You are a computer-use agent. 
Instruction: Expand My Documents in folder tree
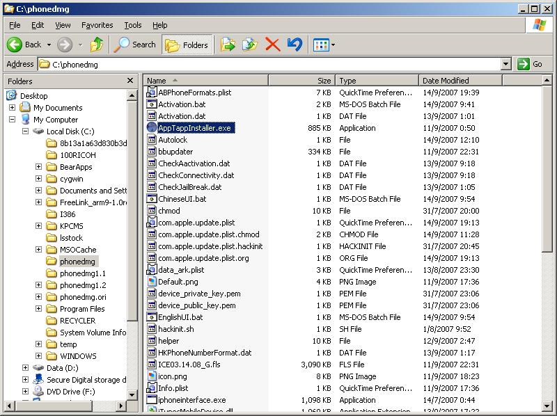(12, 107)
